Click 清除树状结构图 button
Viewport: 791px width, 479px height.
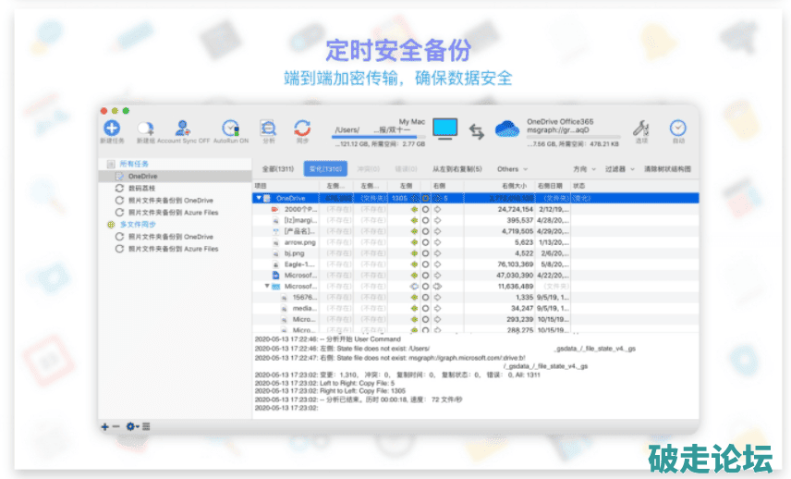[667, 169]
